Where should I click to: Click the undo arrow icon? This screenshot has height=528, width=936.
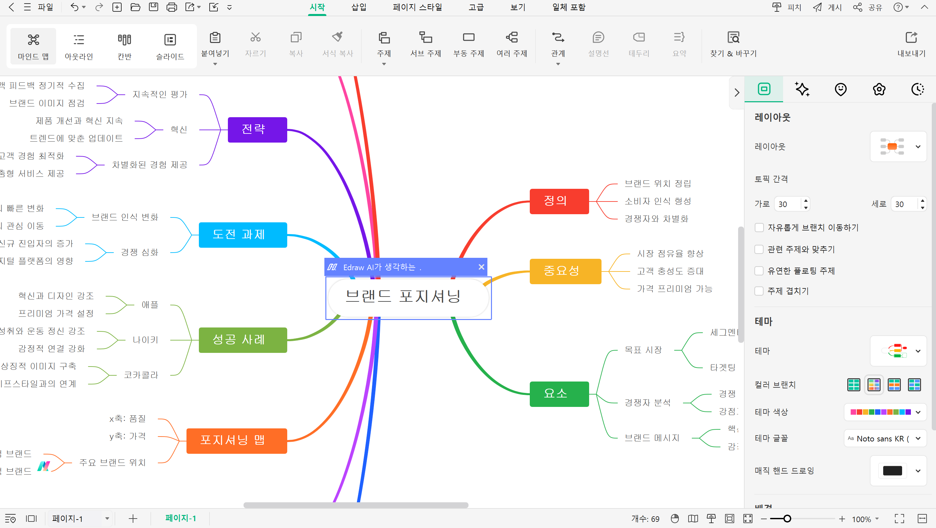click(x=74, y=7)
